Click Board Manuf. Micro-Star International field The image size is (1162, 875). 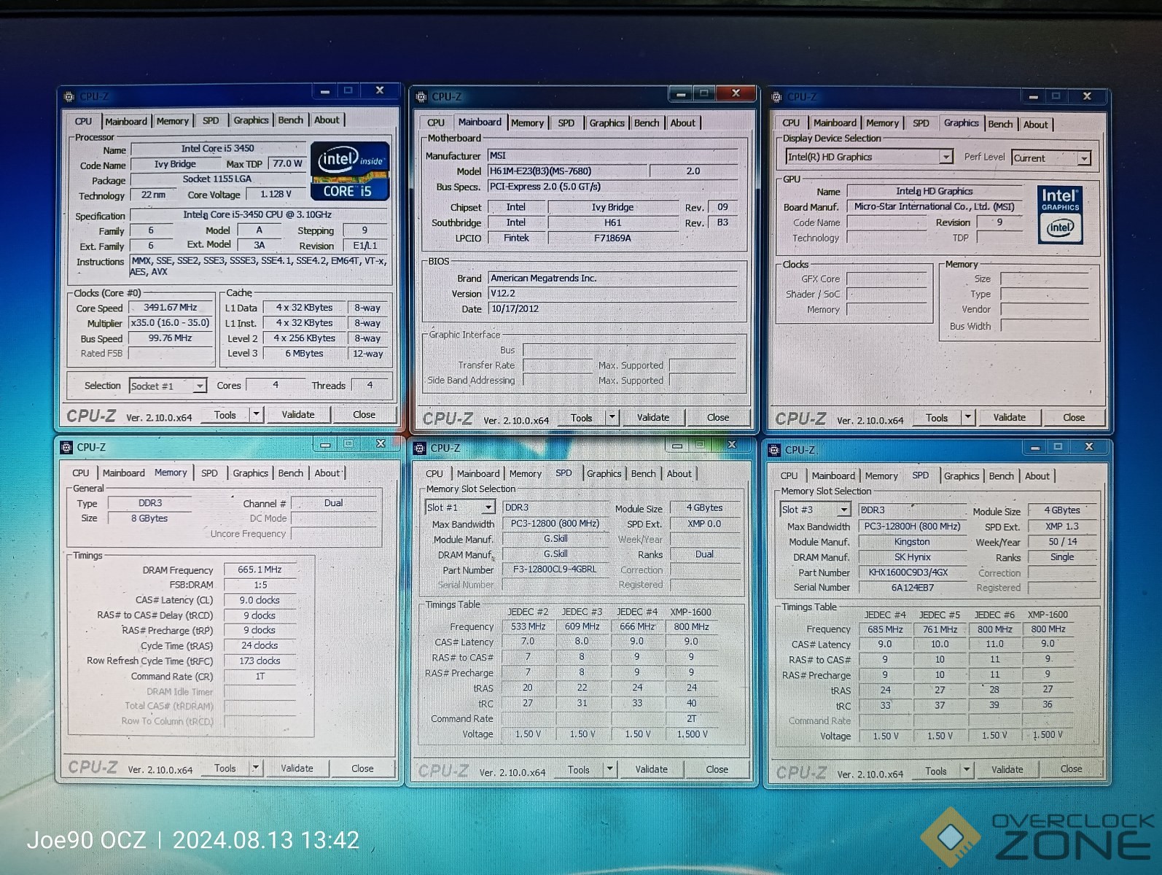(935, 206)
